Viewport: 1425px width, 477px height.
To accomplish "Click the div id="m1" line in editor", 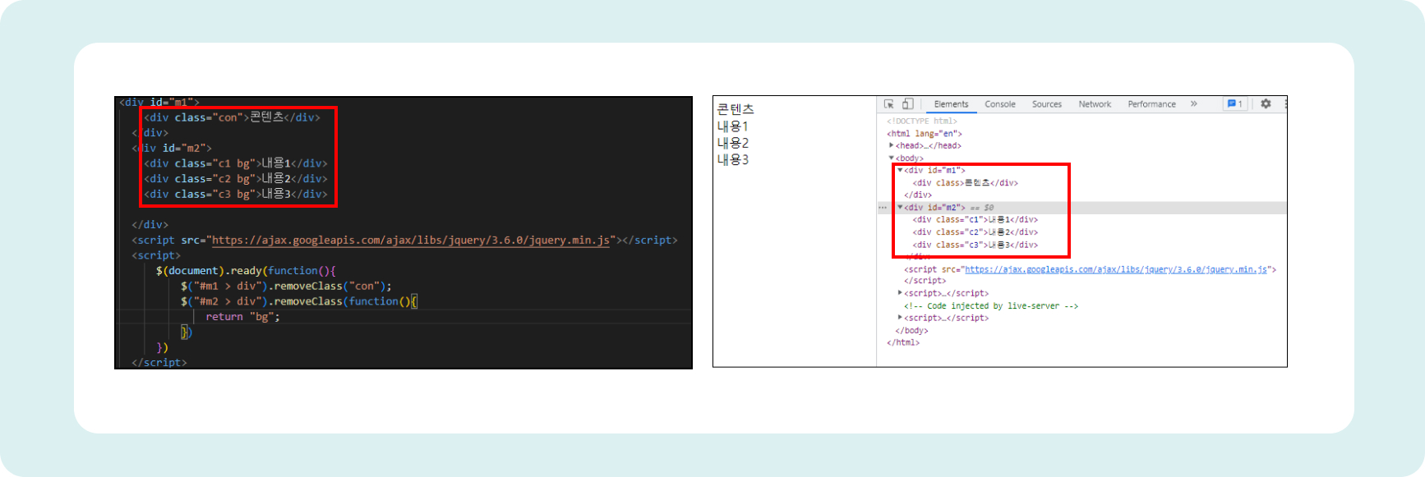I will [159, 102].
